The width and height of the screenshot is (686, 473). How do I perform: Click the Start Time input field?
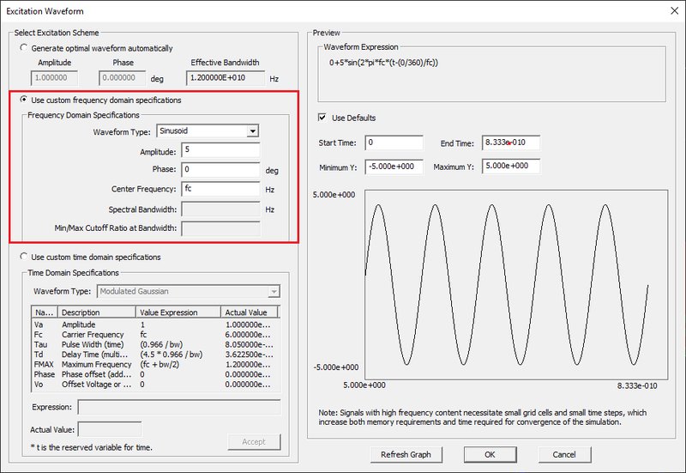click(x=394, y=143)
